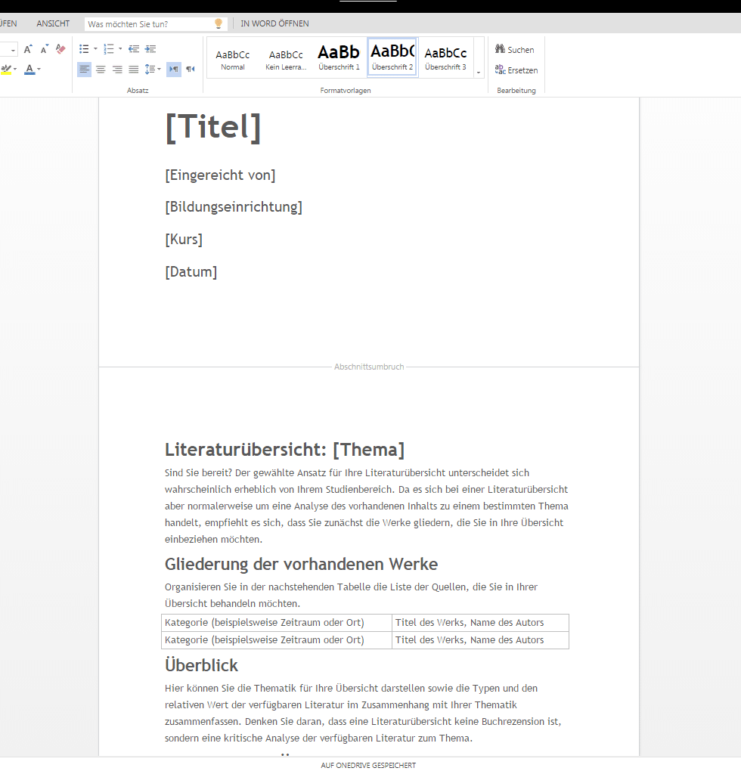Expand the Formatvorlagen styles gallery
Screen dimensions: 741x771
coord(478,72)
